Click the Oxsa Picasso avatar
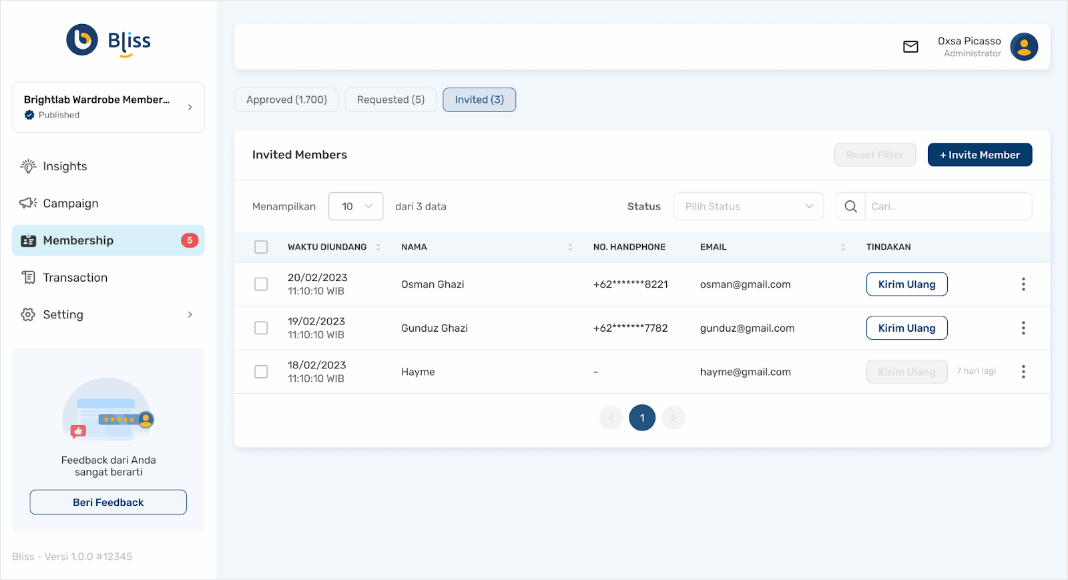 click(1024, 47)
